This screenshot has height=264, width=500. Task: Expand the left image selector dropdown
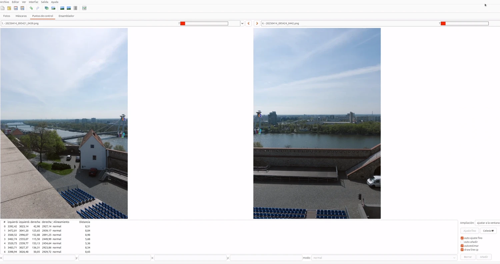pos(242,23)
